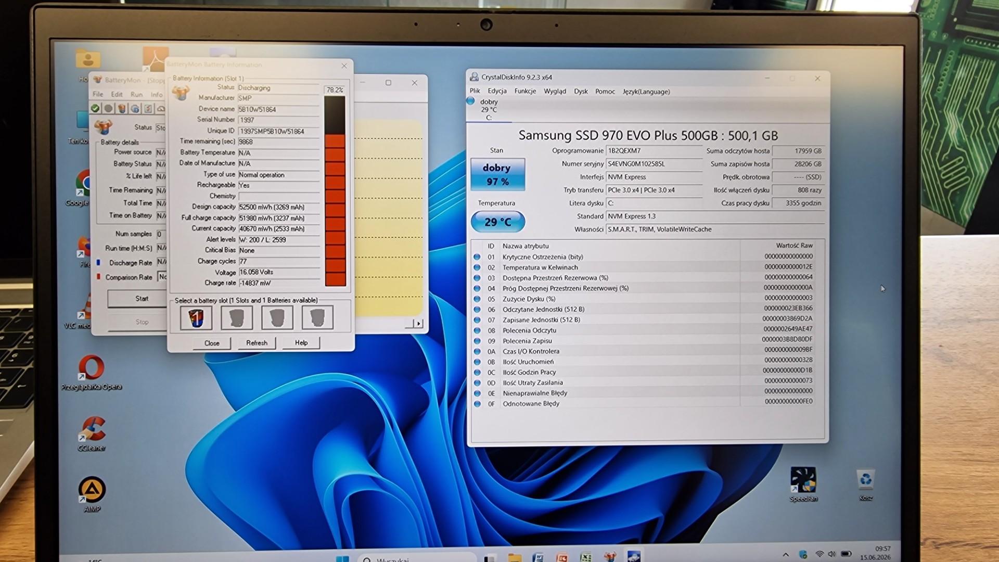Open CCleaner desktop shortcut
The height and width of the screenshot is (562, 999).
pyautogui.click(x=92, y=433)
